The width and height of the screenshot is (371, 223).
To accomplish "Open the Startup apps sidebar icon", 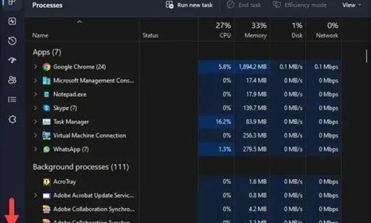I will pyautogui.click(x=12, y=60).
